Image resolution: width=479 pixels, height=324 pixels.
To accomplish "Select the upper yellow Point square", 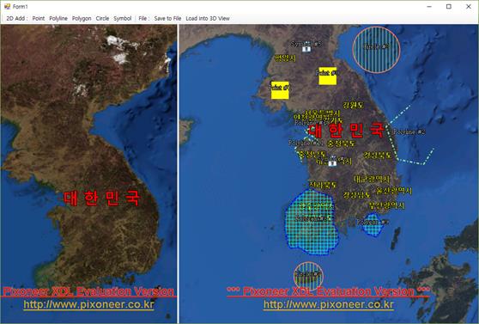I will tap(327, 76).
